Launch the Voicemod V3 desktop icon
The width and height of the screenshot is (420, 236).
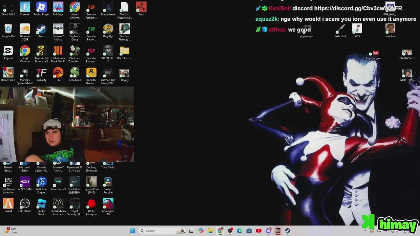[58, 184]
